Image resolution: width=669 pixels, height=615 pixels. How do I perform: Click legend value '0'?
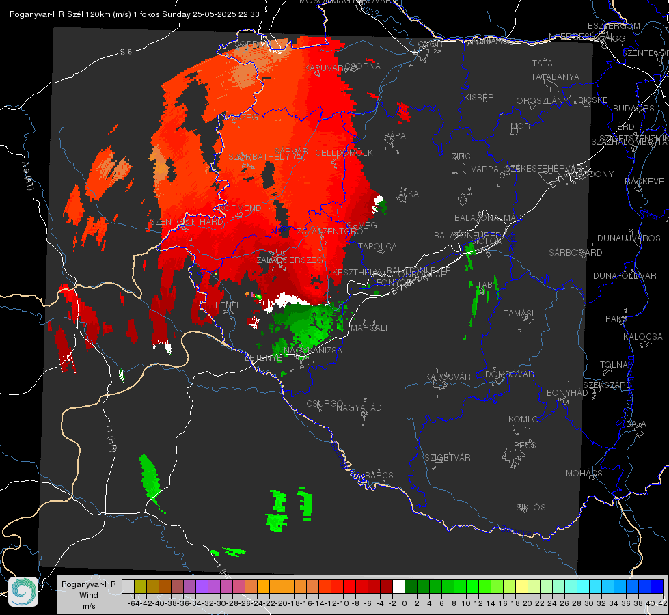(405, 603)
